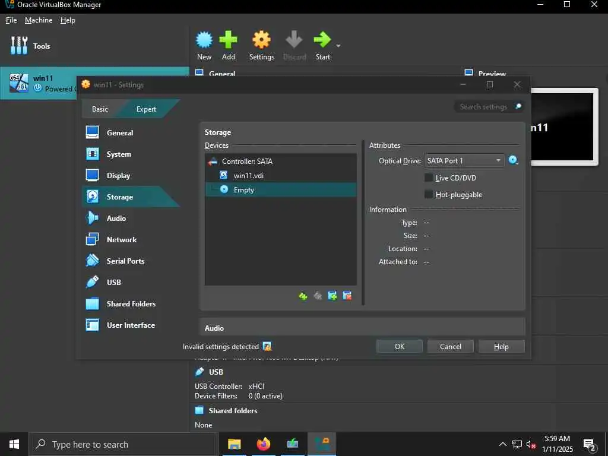Image resolution: width=608 pixels, height=456 pixels.
Task: Open the User Interface settings category
Action: click(131, 325)
